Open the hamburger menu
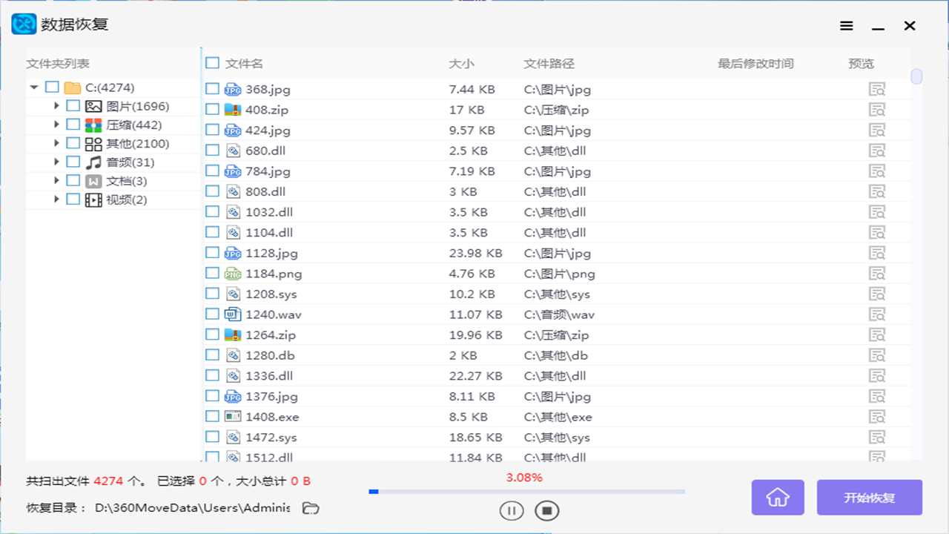Screen dimensions: 949x534 tap(846, 25)
